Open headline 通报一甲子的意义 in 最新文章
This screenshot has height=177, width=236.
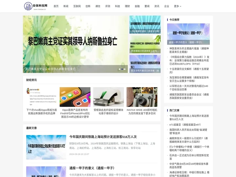[92, 168]
